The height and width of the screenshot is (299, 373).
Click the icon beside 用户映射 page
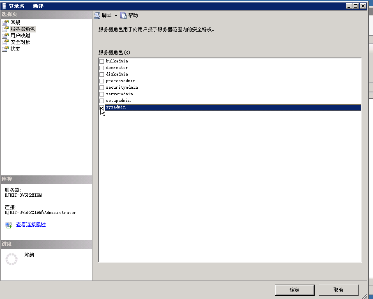[5, 36]
